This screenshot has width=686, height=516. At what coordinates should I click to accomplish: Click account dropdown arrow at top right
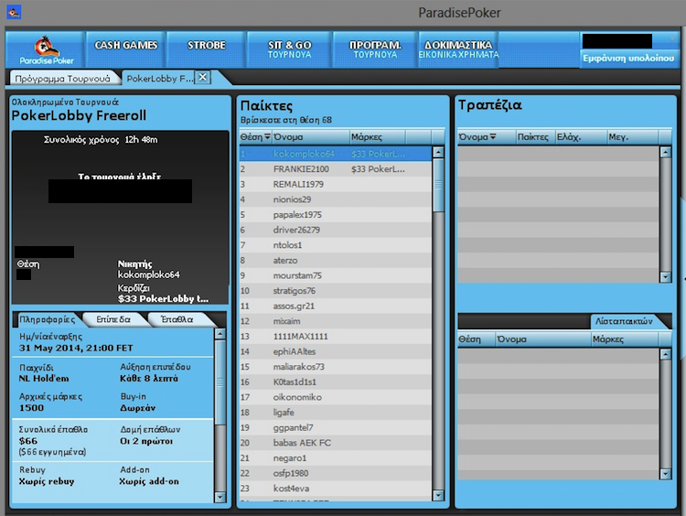coord(671,39)
